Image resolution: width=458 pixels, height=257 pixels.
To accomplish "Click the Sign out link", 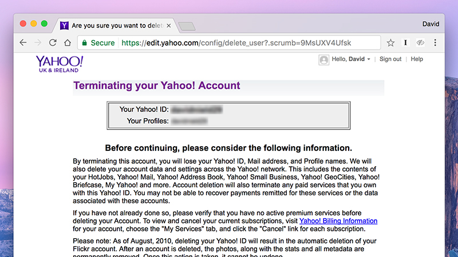I will (x=390, y=59).
